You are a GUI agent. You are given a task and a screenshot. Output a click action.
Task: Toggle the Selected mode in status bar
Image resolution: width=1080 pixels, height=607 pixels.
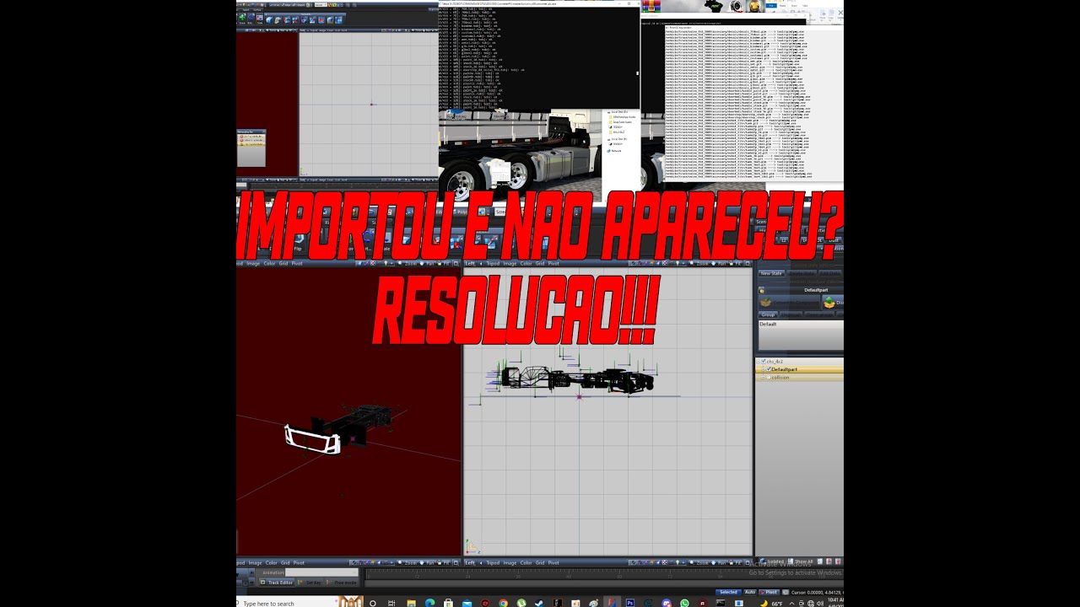pos(728,592)
